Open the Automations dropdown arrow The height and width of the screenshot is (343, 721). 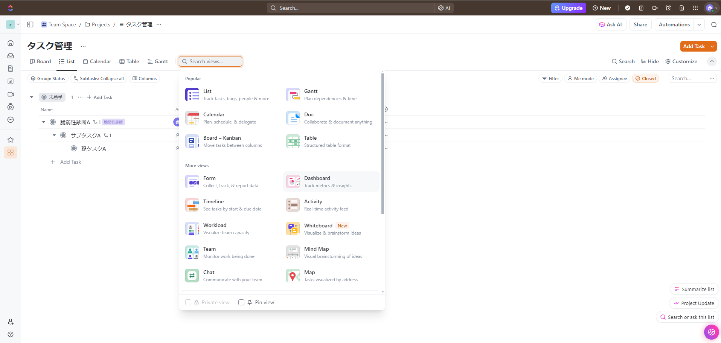699,24
